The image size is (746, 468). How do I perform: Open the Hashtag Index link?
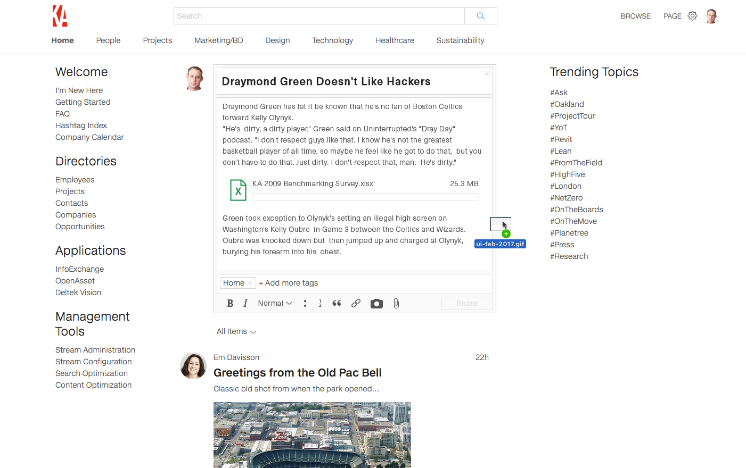(x=81, y=126)
